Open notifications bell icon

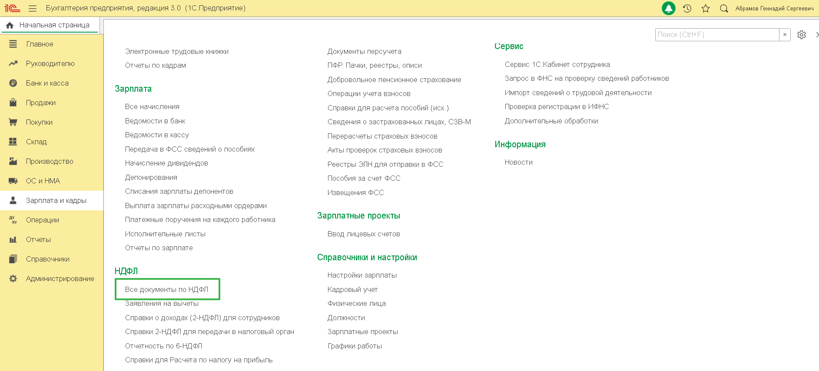[668, 8]
